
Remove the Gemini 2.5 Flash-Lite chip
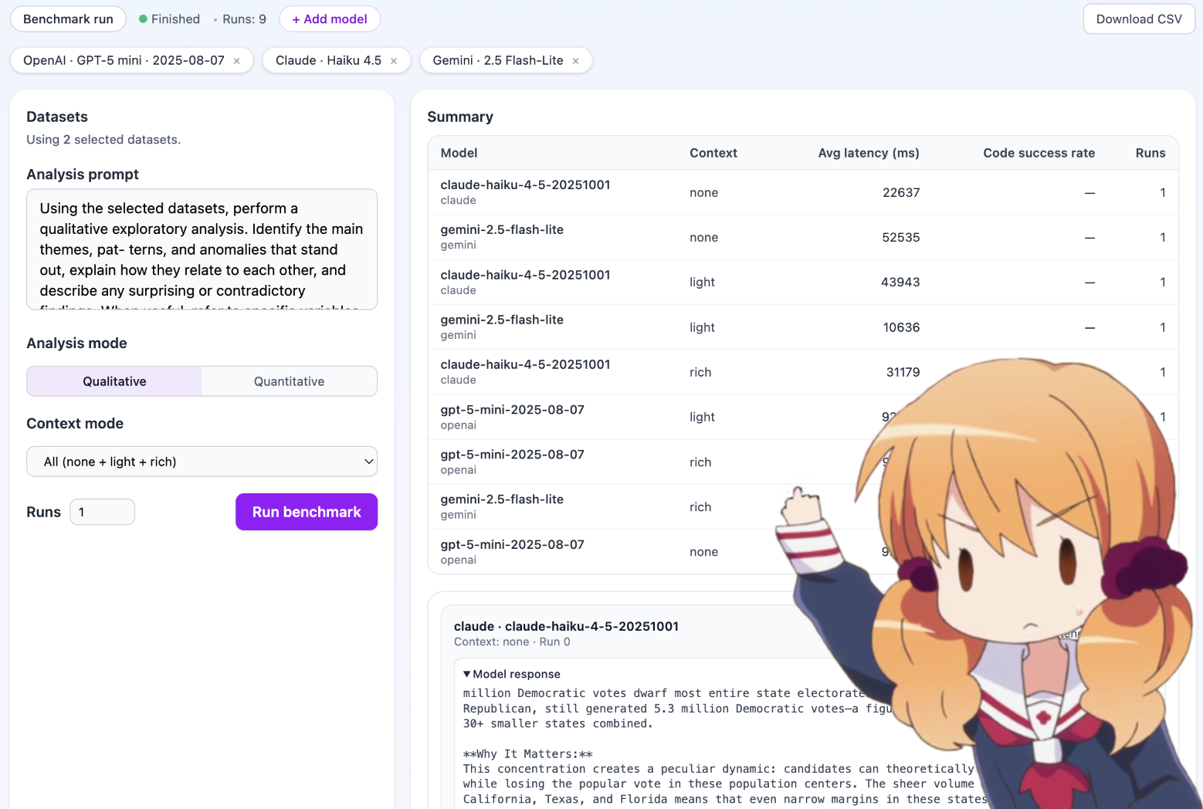pyautogui.click(x=575, y=61)
